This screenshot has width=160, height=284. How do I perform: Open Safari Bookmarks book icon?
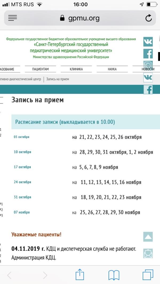click(x=114, y=275)
